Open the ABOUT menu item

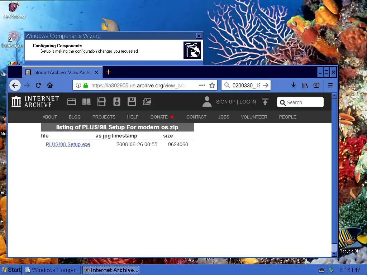(49, 117)
